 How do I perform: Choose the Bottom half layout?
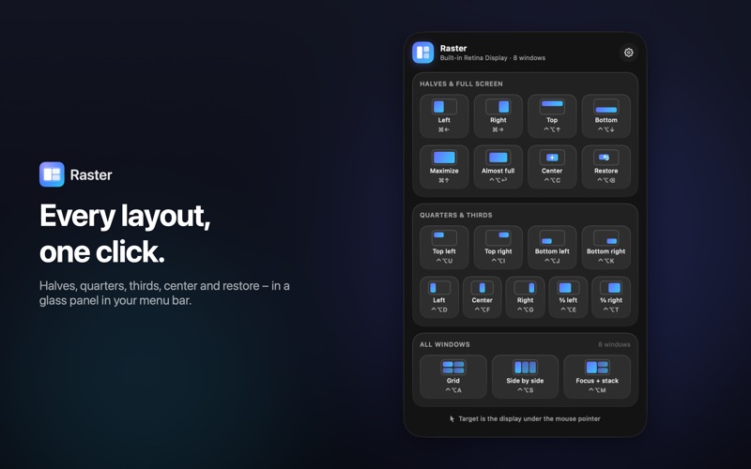[605, 116]
